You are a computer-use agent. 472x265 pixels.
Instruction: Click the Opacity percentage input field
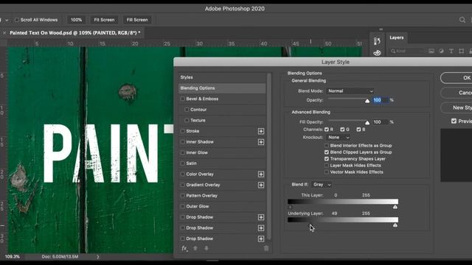click(x=381, y=100)
